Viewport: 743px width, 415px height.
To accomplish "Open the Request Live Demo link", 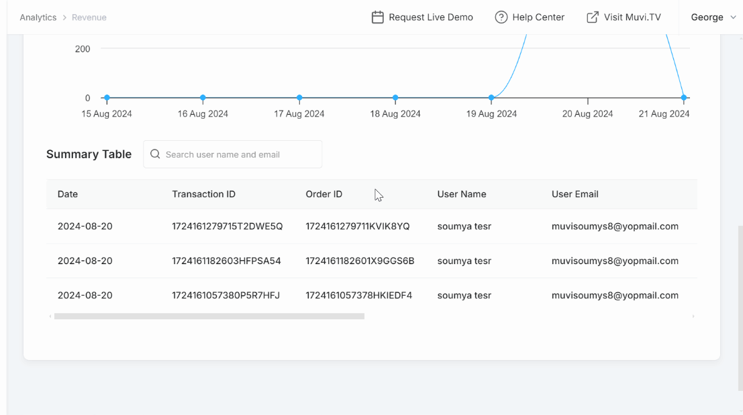I will point(430,17).
